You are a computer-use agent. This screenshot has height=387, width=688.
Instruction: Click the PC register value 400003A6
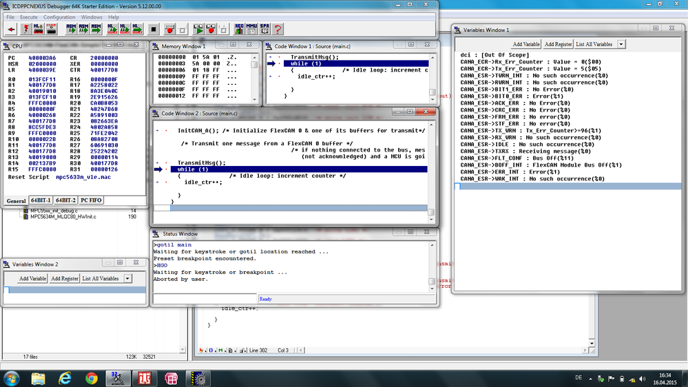(x=42, y=58)
